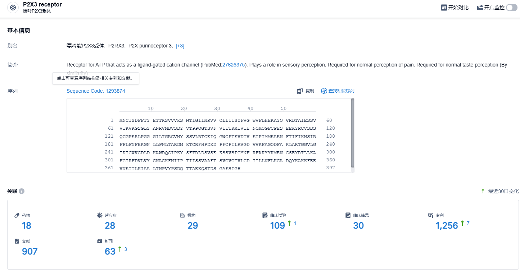
Task: Open the 907 文献 count
Action: 30,251
